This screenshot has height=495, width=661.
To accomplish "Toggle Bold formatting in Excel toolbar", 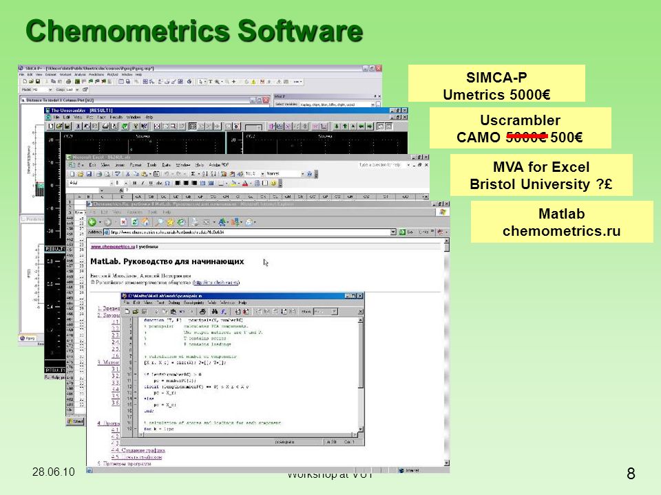I will (x=135, y=183).
